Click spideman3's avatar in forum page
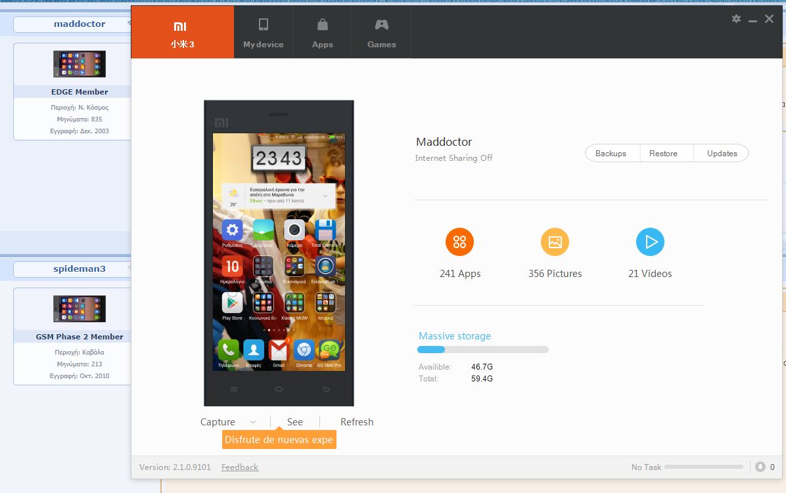 80,309
